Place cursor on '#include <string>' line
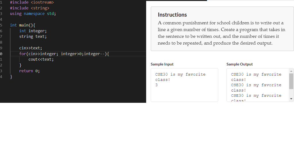Viewport: 294px width, 156px height. pos(30,8)
